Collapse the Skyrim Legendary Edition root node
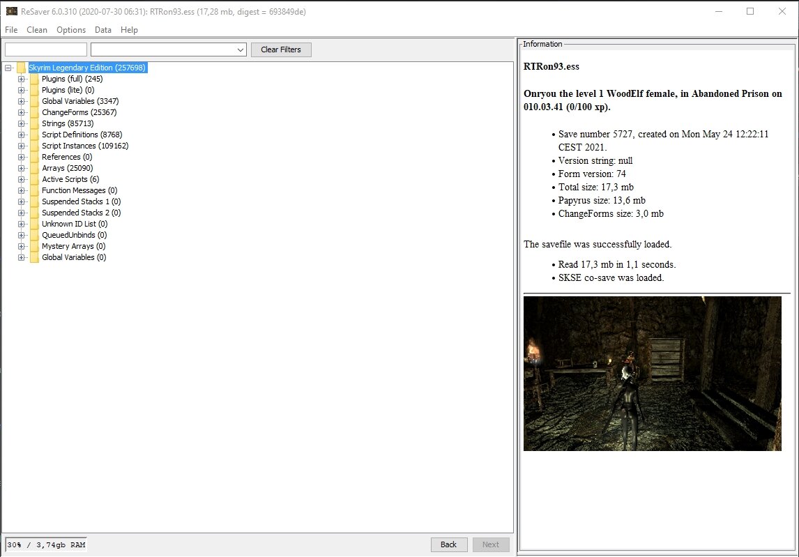 click(8, 68)
